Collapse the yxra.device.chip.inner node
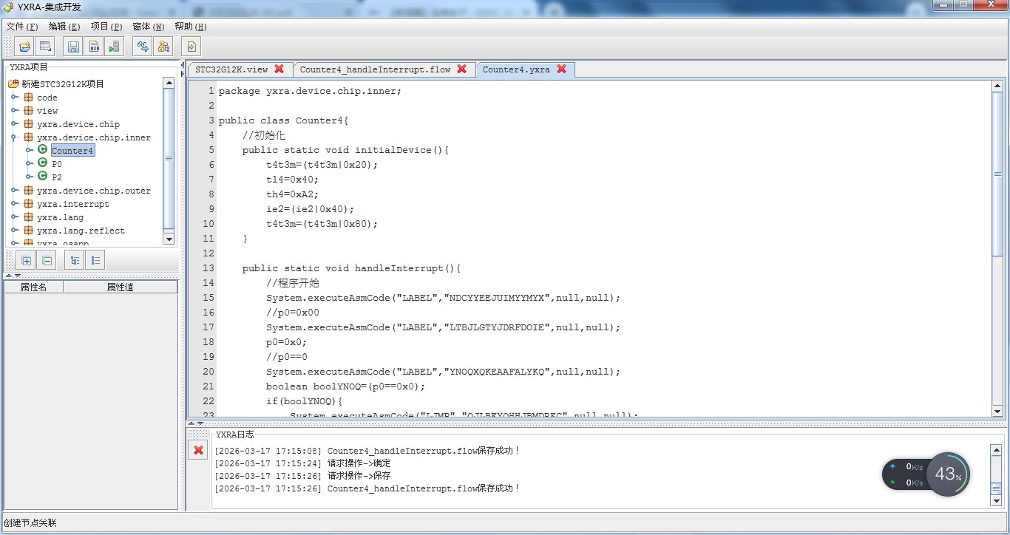Image resolution: width=1010 pixels, height=535 pixels. coord(15,137)
